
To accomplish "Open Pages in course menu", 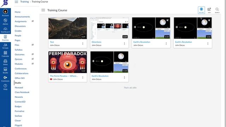I will (17, 40).
